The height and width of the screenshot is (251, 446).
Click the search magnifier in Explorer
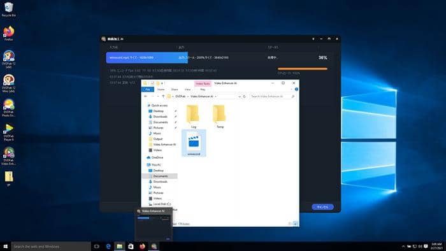(292, 96)
